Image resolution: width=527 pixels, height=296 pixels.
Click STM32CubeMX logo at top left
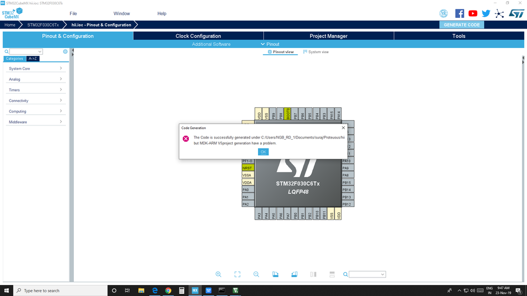pos(12,13)
